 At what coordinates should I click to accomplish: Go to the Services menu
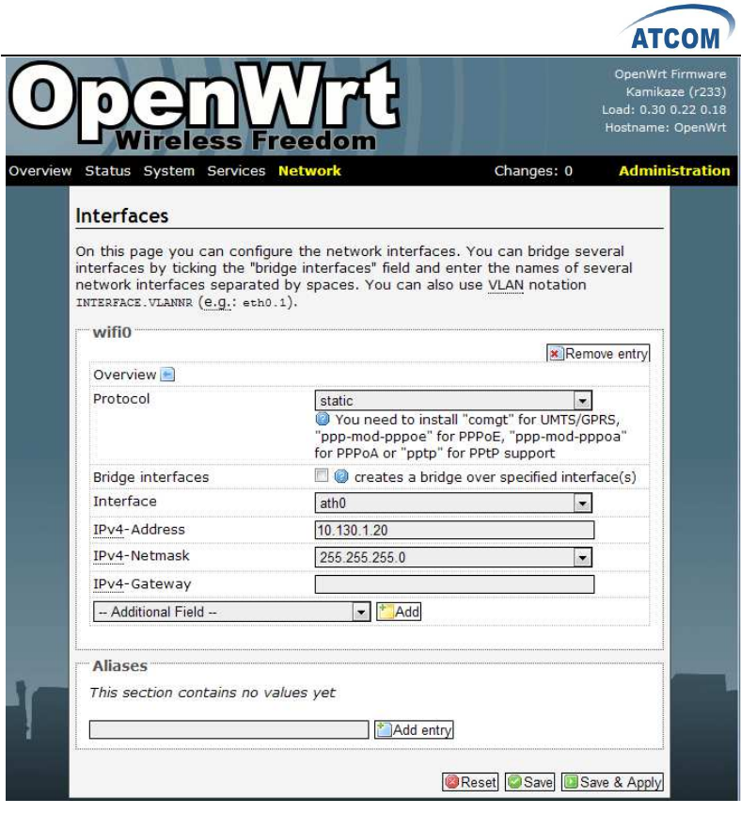[236, 171]
